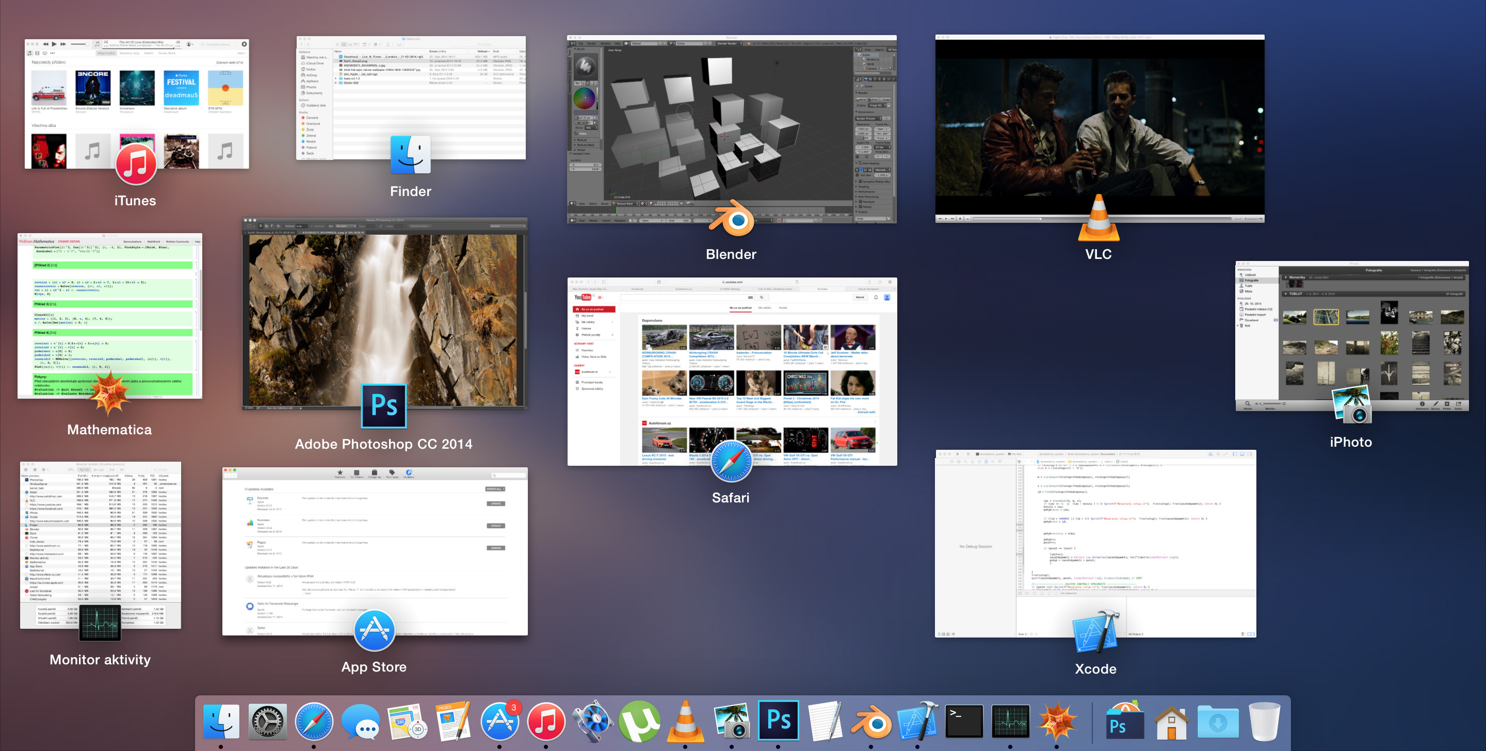Viewport: 1486px width, 751px height.
Task: Click Červená tag in Finder sidebar
Action: [309, 118]
